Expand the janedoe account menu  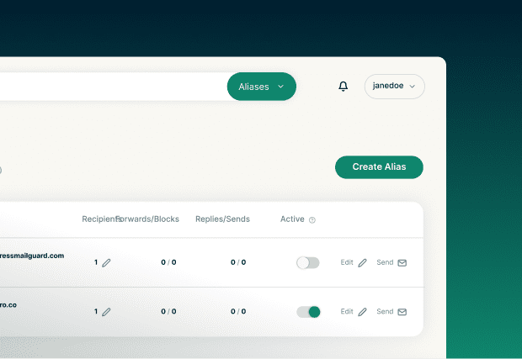tap(394, 87)
